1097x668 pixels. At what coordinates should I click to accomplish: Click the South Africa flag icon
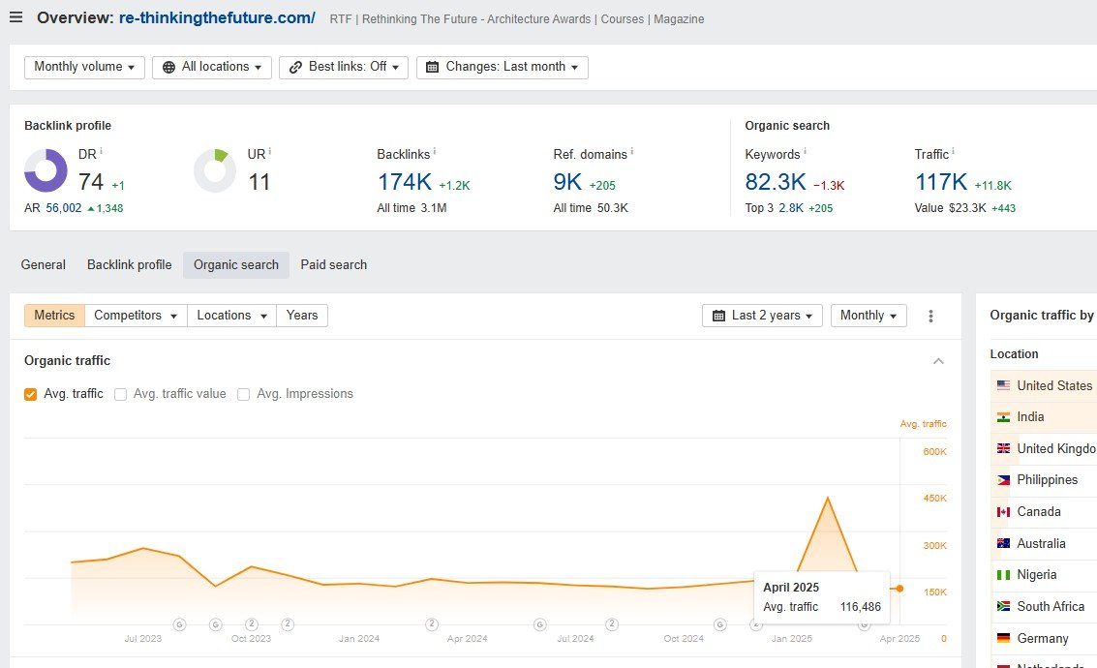coord(1003,607)
